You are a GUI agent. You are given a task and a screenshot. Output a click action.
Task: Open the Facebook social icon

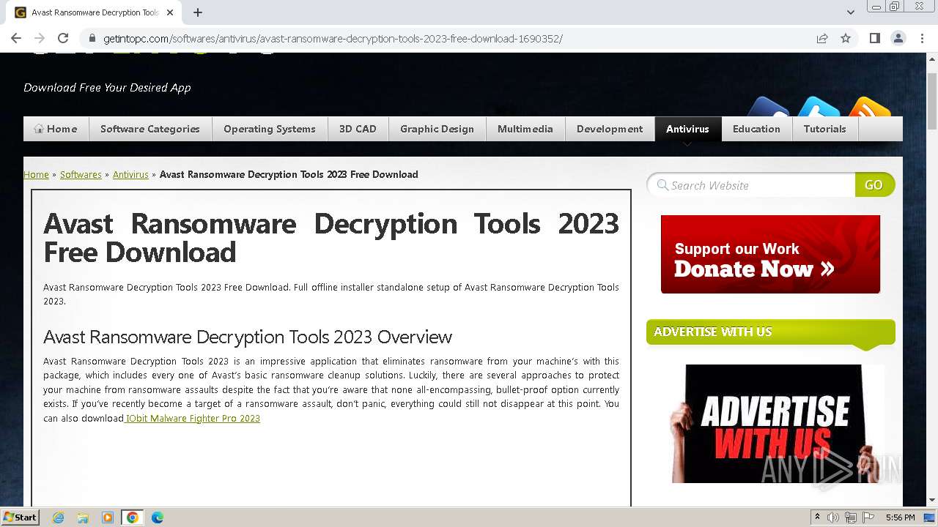tap(768, 107)
